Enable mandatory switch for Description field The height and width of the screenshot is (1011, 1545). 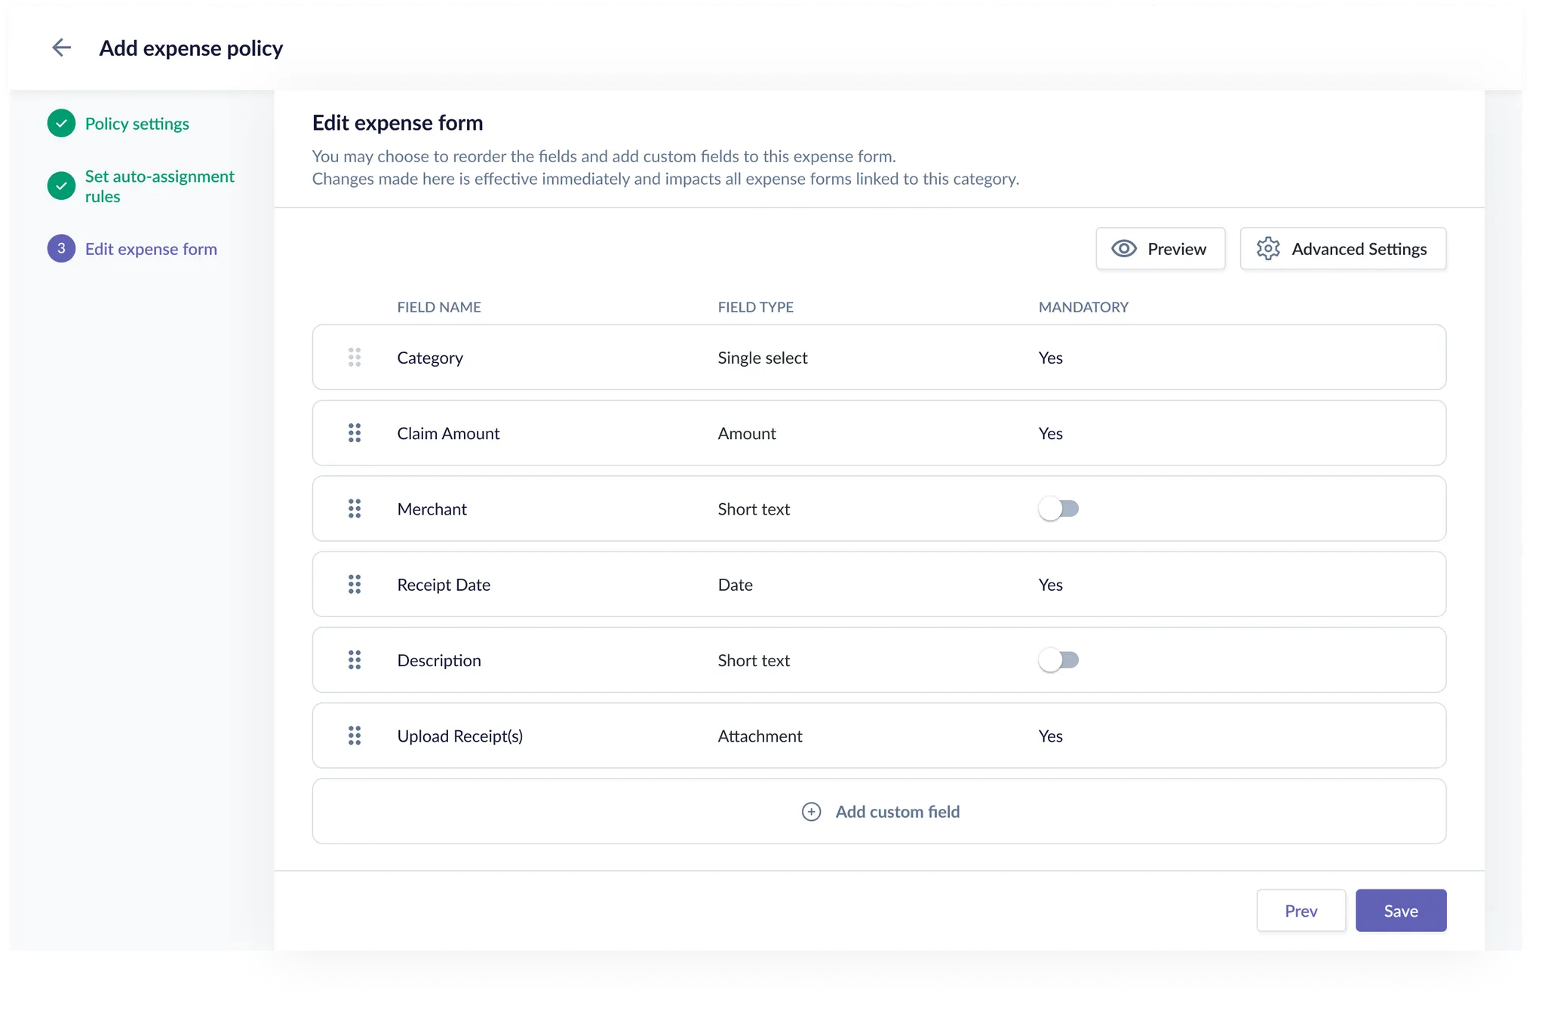pyautogui.click(x=1058, y=660)
